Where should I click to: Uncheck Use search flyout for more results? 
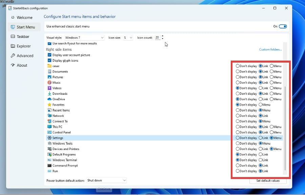click(49, 43)
